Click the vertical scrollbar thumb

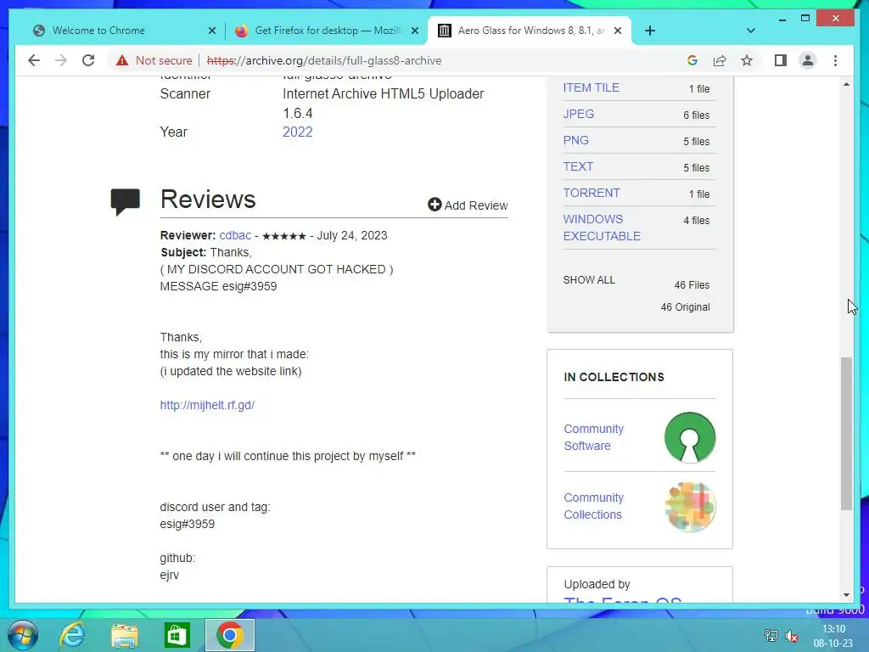click(846, 434)
